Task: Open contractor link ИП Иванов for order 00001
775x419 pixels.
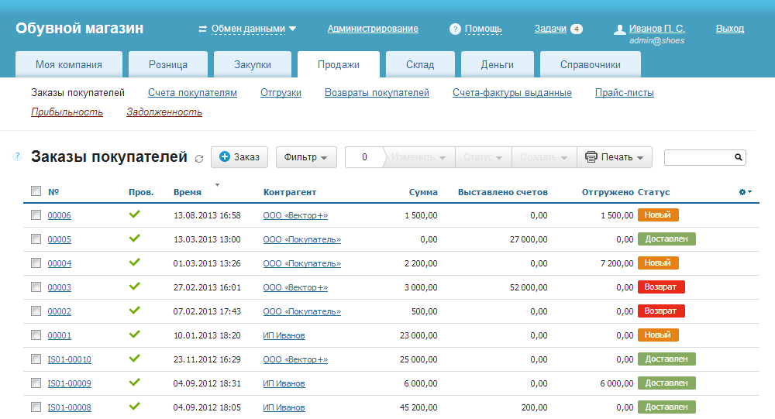Action: 284,335
